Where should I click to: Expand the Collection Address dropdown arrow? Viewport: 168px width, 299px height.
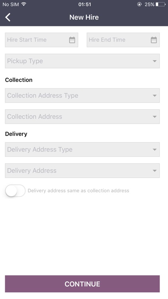(155, 116)
